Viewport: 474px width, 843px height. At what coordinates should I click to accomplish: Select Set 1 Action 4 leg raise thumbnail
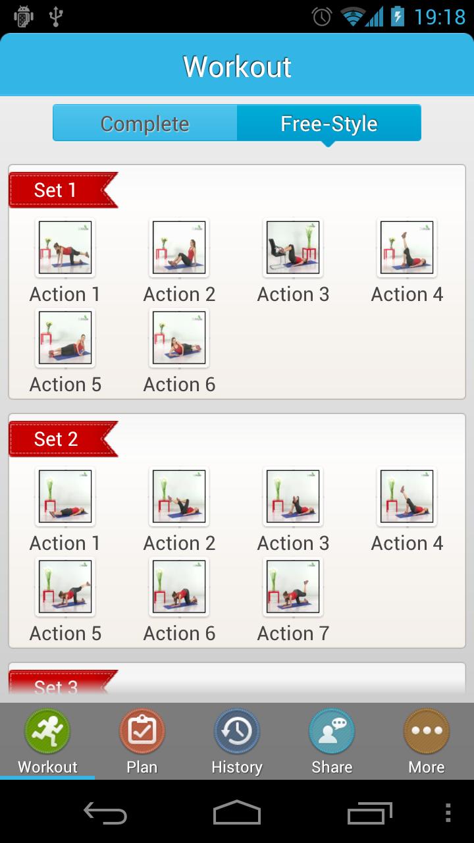pos(407,248)
